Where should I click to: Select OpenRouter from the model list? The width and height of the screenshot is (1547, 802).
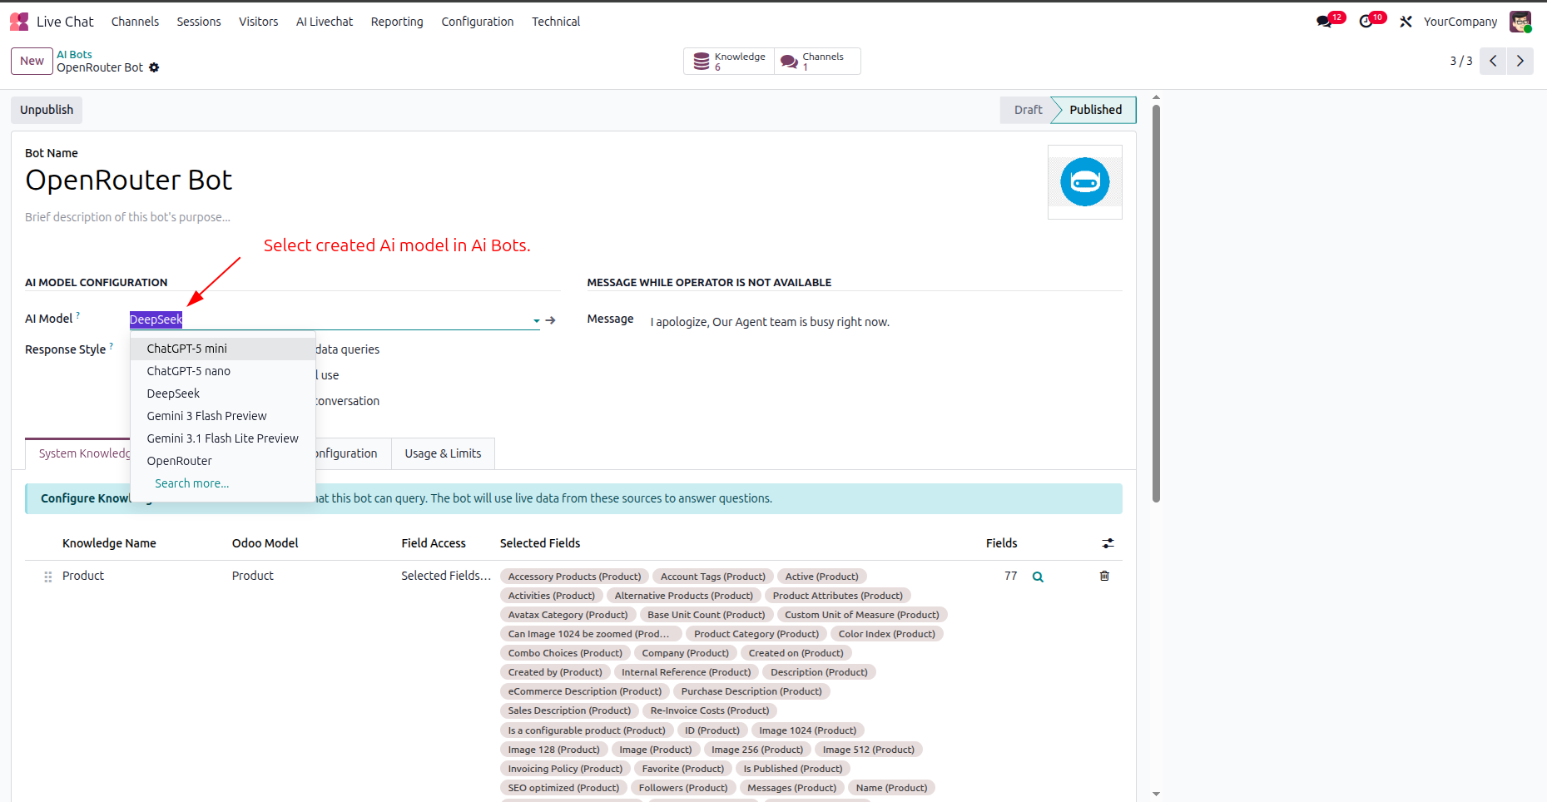point(223,461)
